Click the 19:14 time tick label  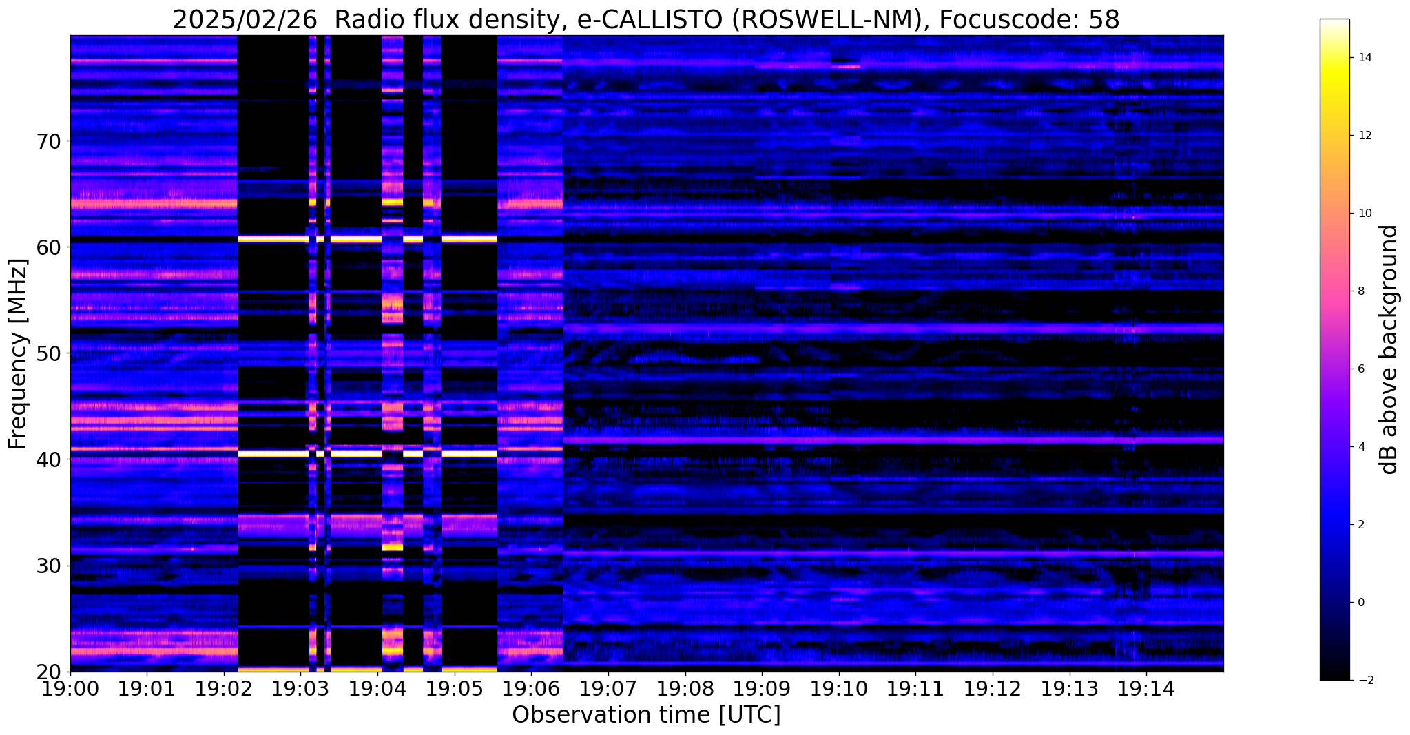point(1146,687)
